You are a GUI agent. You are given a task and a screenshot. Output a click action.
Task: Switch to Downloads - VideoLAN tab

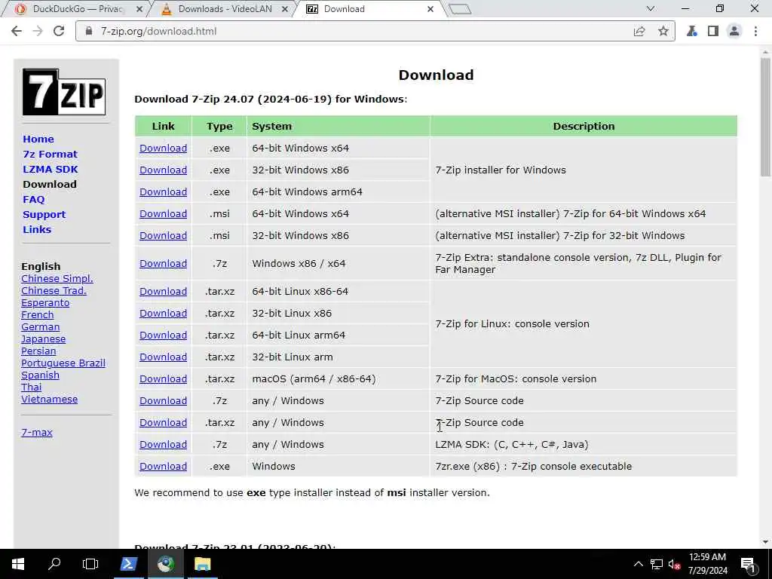pos(221,9)
